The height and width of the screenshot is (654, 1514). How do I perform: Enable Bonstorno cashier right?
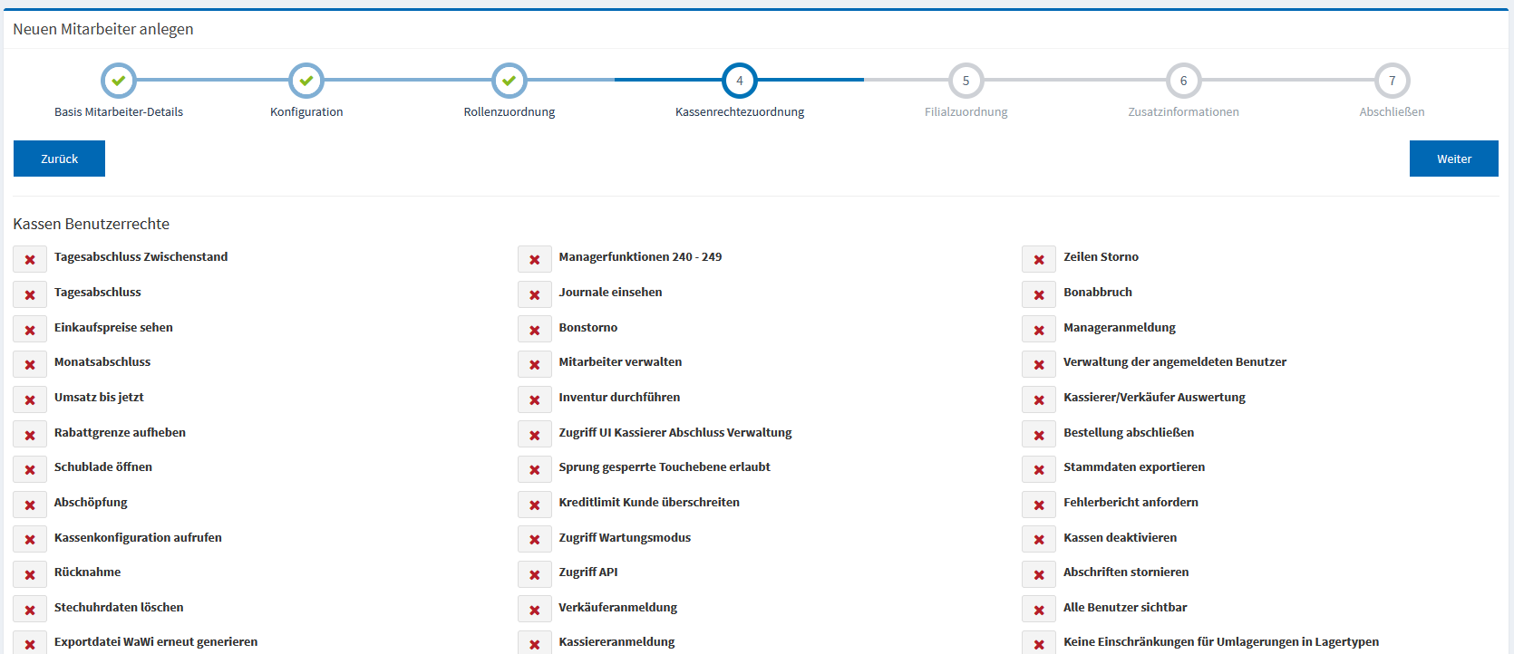[x=535, y=330]
